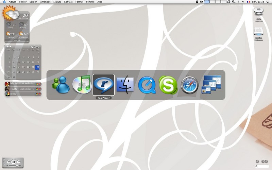Select the Virtual Desktop app icon
This screenshot has height=170, width=272.
click(x=211, y=85)
